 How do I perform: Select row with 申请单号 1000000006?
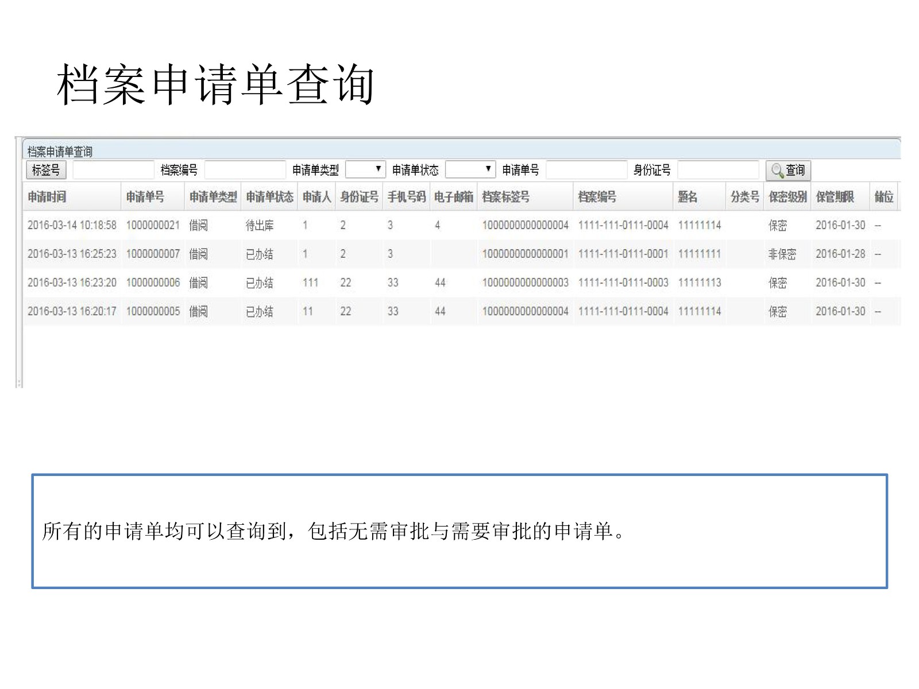(153, 282)
